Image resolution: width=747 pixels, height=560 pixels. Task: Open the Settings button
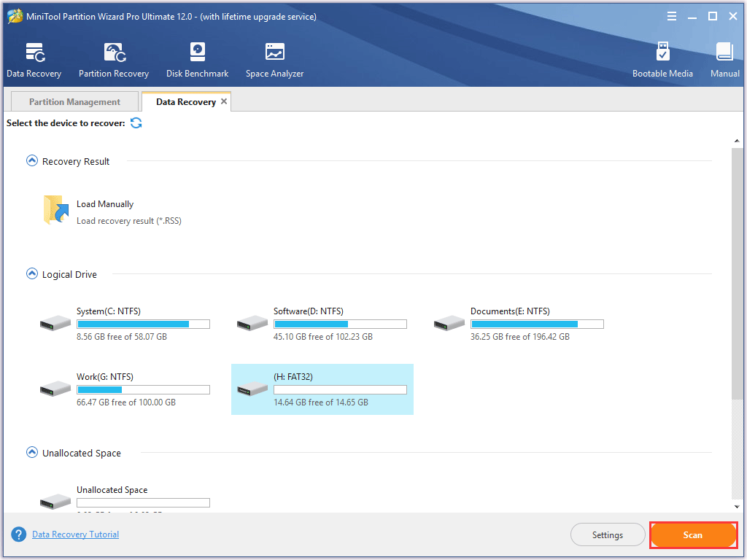coord(607,535)
